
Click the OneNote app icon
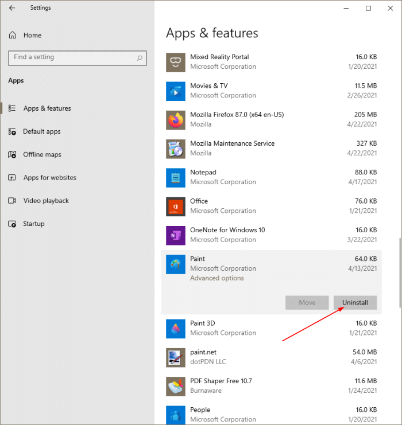tap(176, 236)
